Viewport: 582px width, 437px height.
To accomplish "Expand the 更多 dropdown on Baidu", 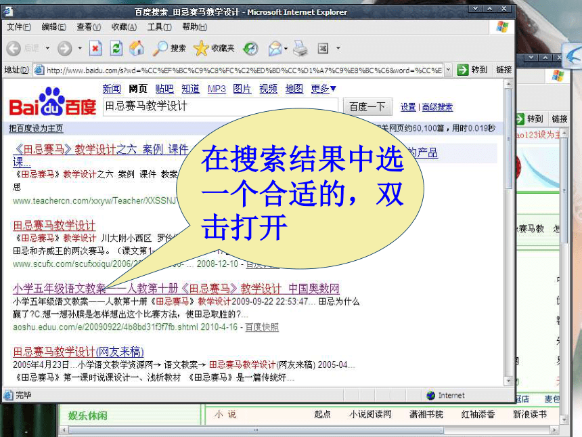I will (323, 89).
